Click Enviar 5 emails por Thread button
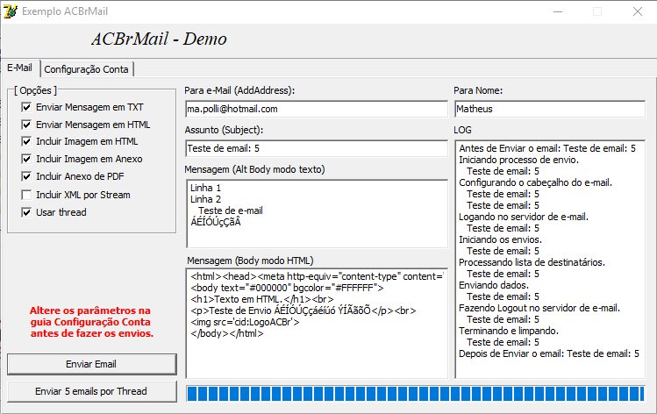This screenshot has height=414, width=657. 91,391
